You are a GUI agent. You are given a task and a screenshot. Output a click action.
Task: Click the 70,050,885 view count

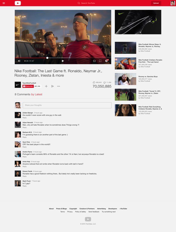pyautogui.click(x=102, y=87)
